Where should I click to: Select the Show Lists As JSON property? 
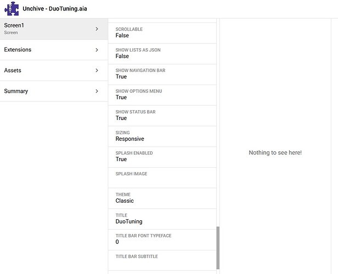[162, 53]
